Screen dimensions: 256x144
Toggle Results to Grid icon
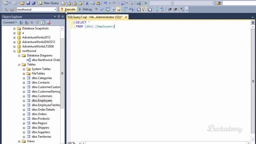pyautogui.click(x=144, y=10)
